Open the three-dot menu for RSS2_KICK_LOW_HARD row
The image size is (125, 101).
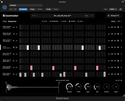(x=121, y=74)
